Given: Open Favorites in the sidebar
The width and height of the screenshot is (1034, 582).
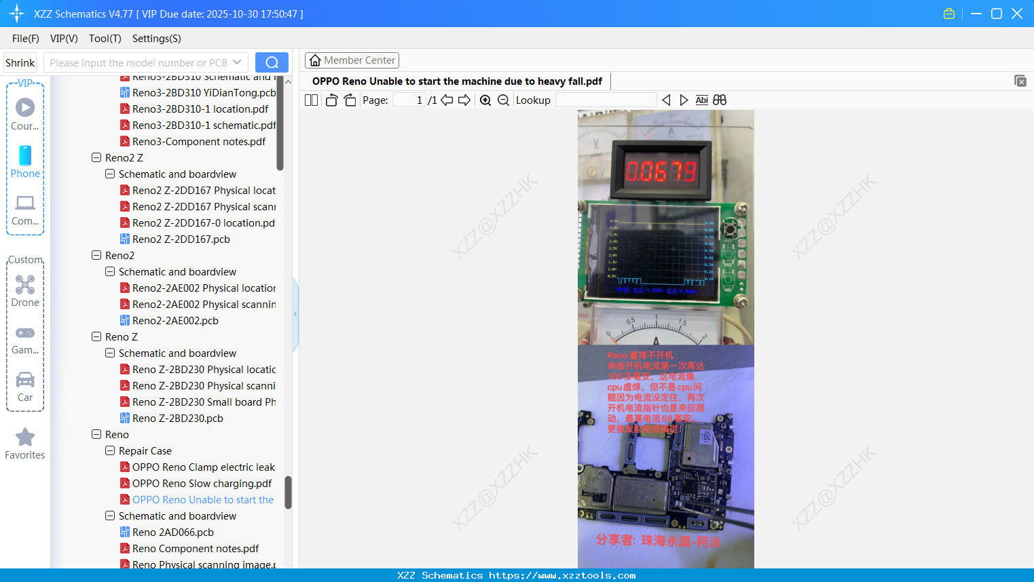Looking at the screenshot, I should point(25,444).
